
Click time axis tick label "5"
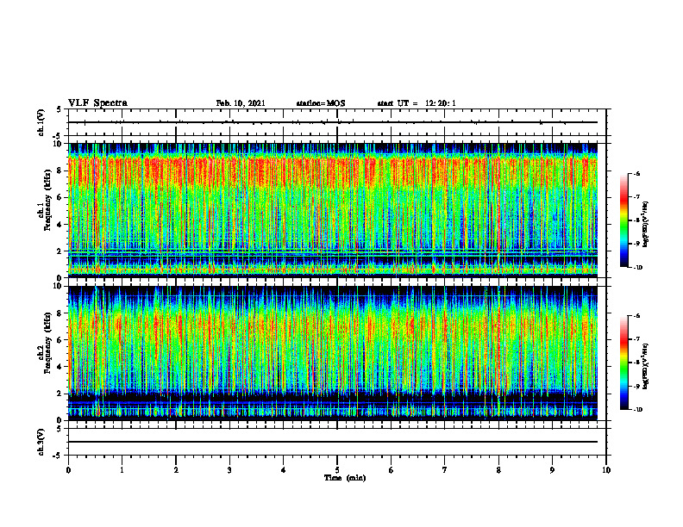point(337,470)
